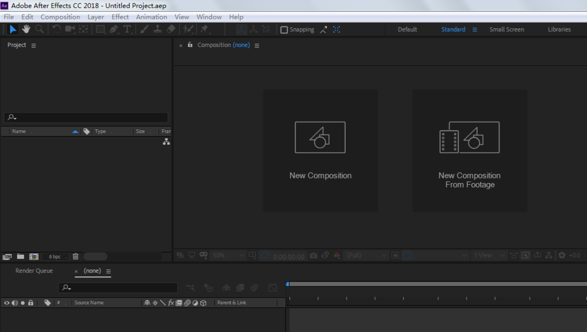Select the Zoom magnifier tool
Viewport: 587px width, 332px height.
coord(39,29)
